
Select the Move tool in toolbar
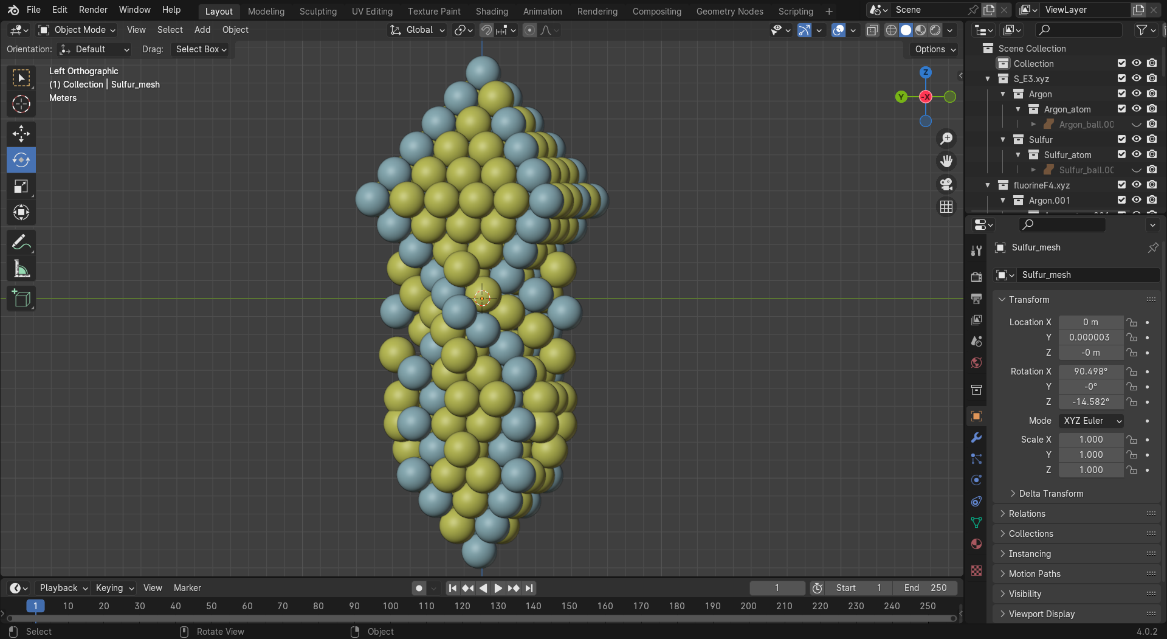coord(21,134)
